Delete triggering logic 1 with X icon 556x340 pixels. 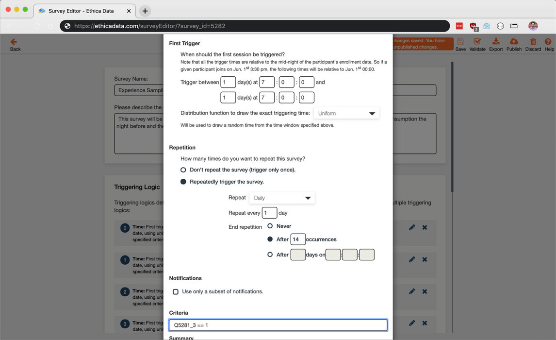(x=425, y=259)
